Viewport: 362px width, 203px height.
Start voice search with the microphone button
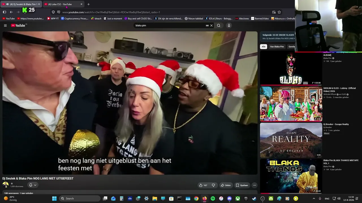[x=229, y=25]
